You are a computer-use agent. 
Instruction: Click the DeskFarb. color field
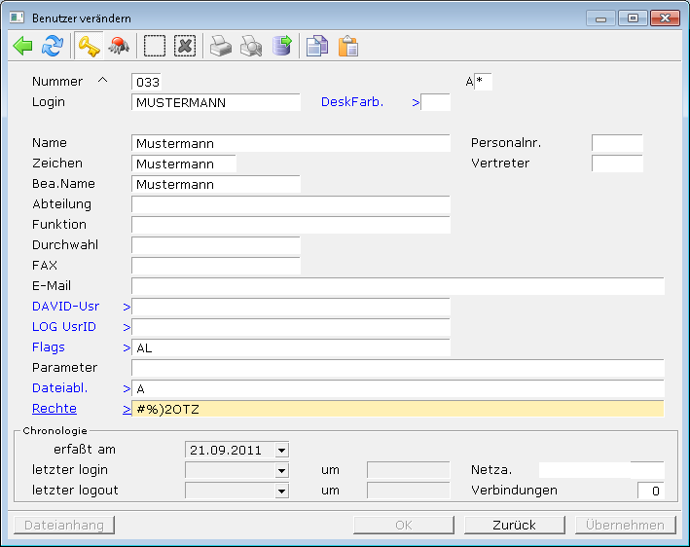(x=436, y=102)
